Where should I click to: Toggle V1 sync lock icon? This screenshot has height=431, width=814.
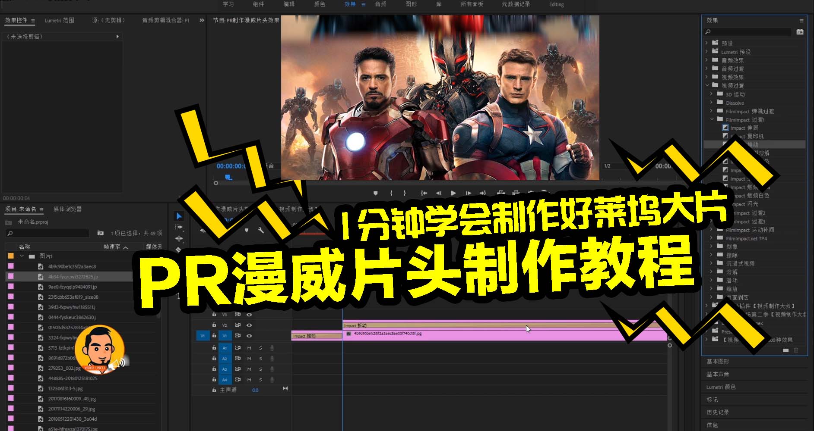tap(238, 335)
